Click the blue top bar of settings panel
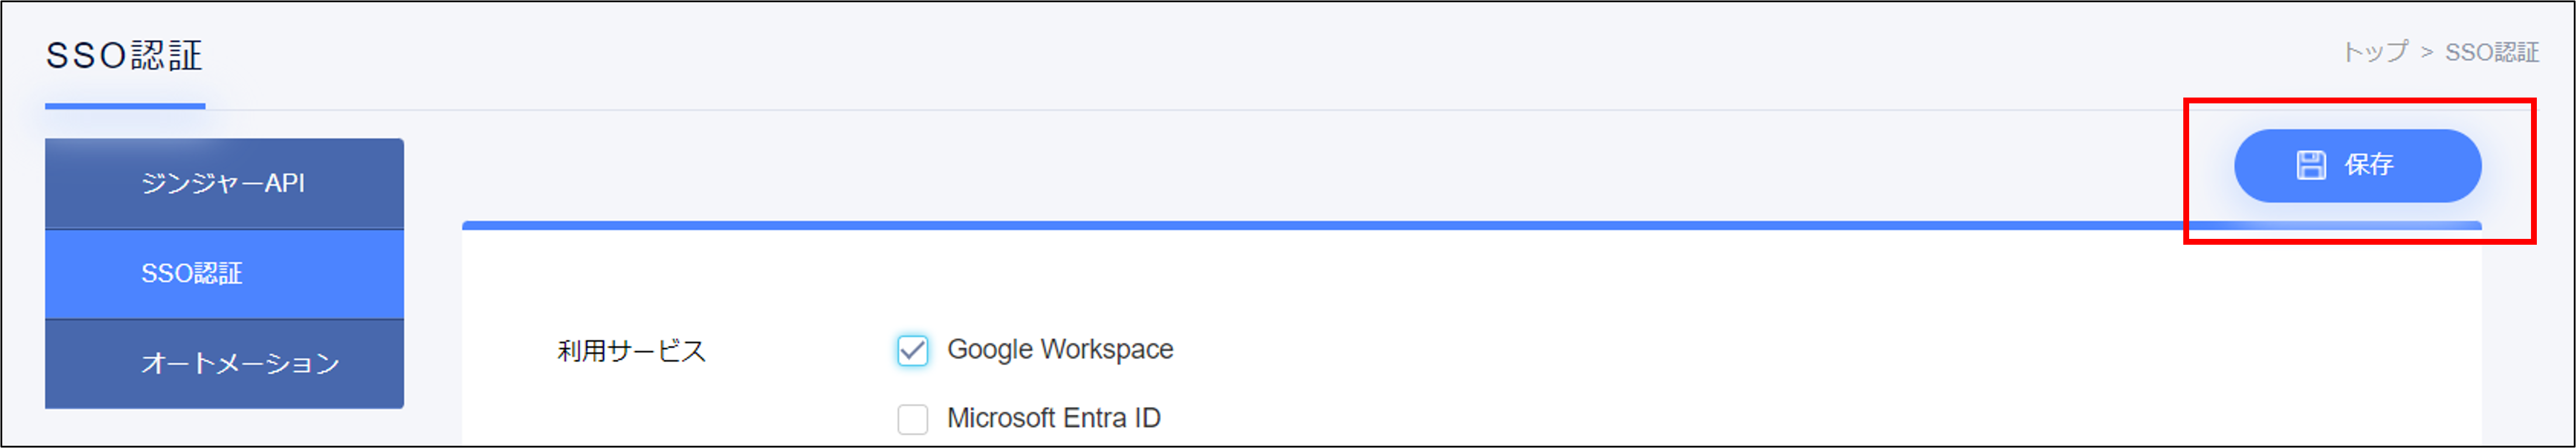The image size is (2576, 448). point(1320,226)
